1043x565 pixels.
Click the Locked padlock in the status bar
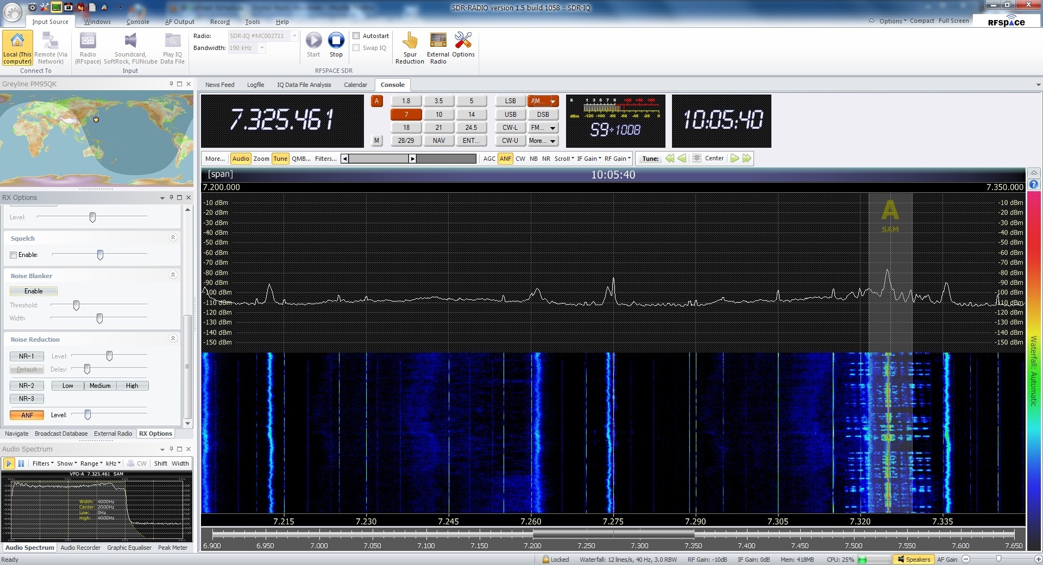547,560
